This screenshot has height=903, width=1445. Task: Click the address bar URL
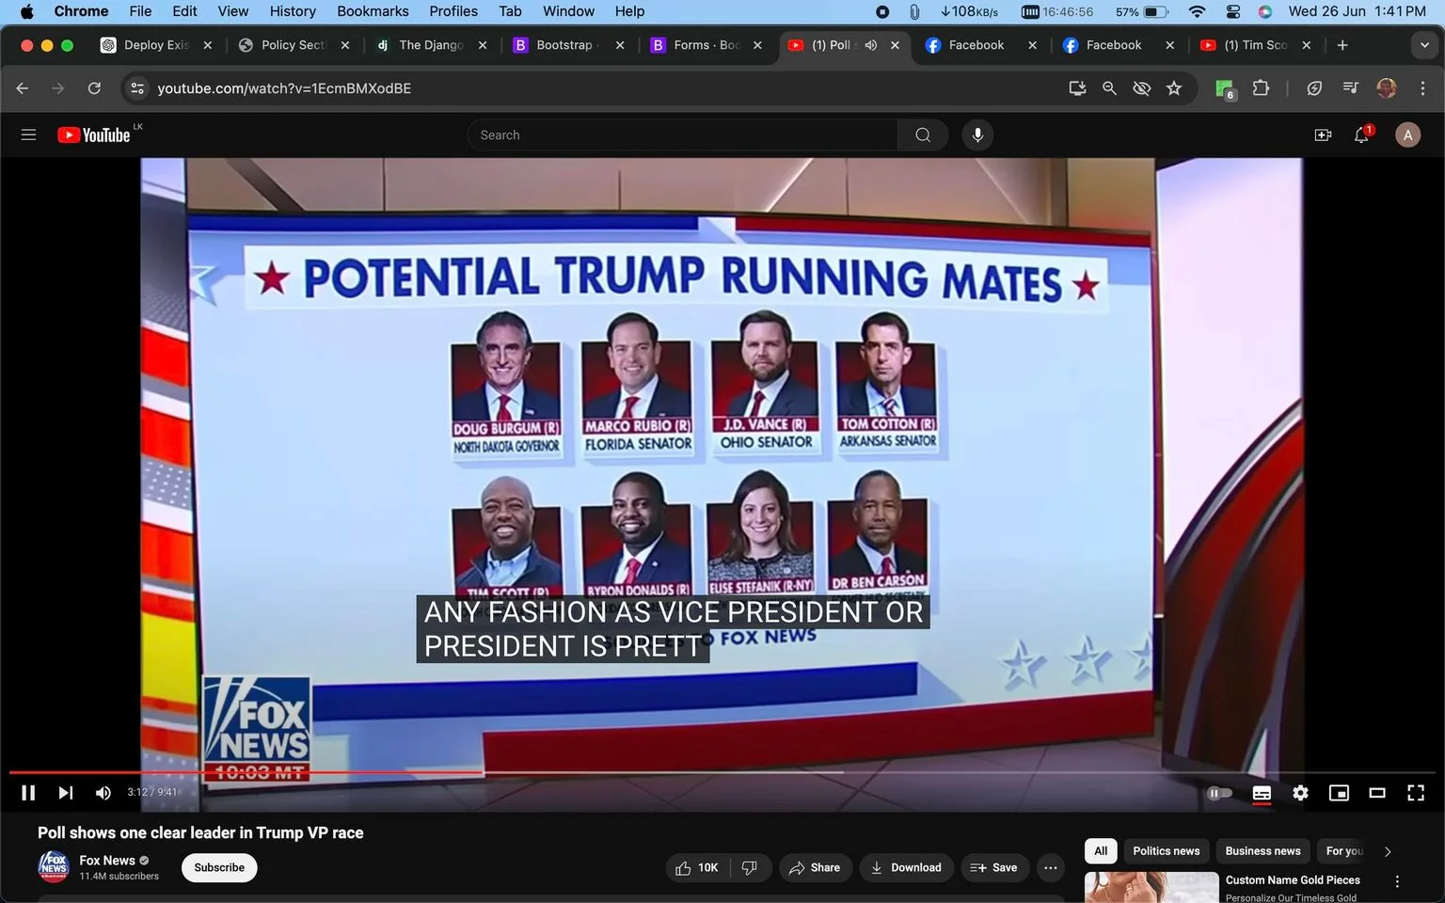[284, 87]
